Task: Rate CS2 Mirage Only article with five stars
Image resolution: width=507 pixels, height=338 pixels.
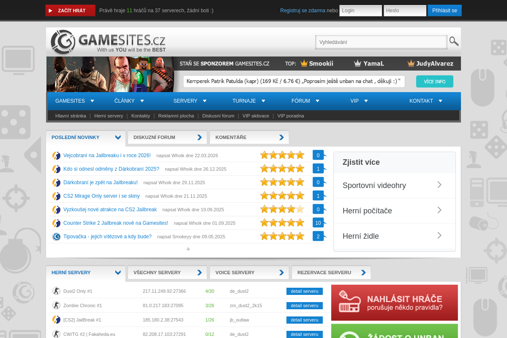Action: coord(300,195)
